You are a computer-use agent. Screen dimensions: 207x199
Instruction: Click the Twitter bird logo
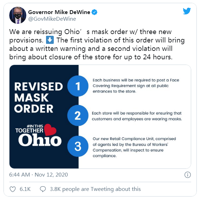187,11
